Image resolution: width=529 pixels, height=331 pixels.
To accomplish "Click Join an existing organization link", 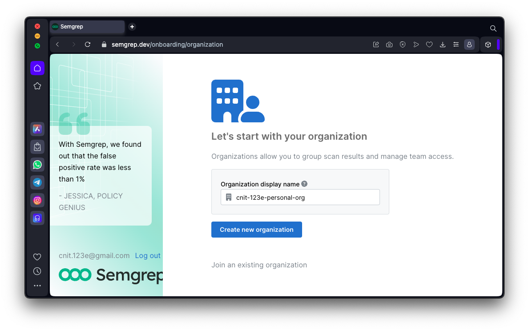I will point(259,265).
